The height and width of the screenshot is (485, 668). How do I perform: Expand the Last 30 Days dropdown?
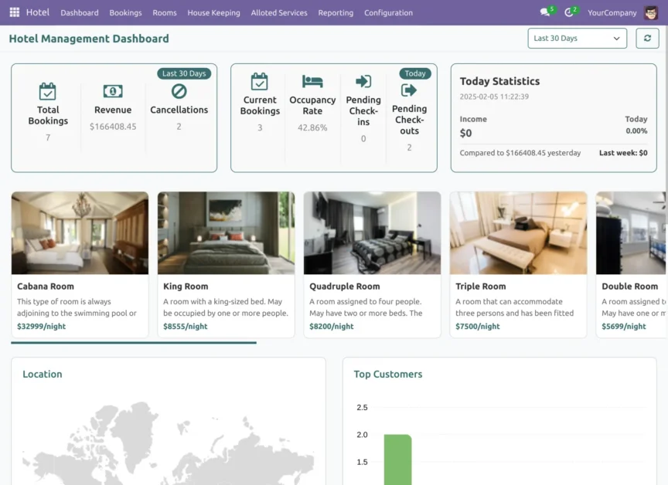tap(577, 39)
